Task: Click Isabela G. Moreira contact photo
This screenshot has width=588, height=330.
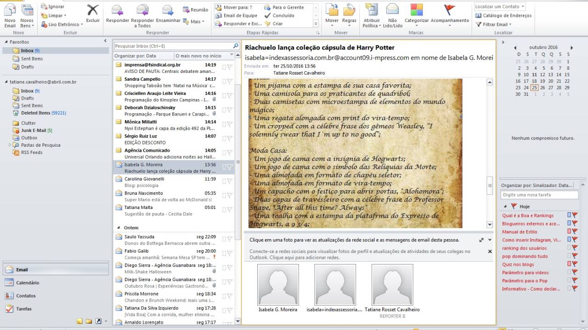Action: pyautogui.click(x=278, y=285)
